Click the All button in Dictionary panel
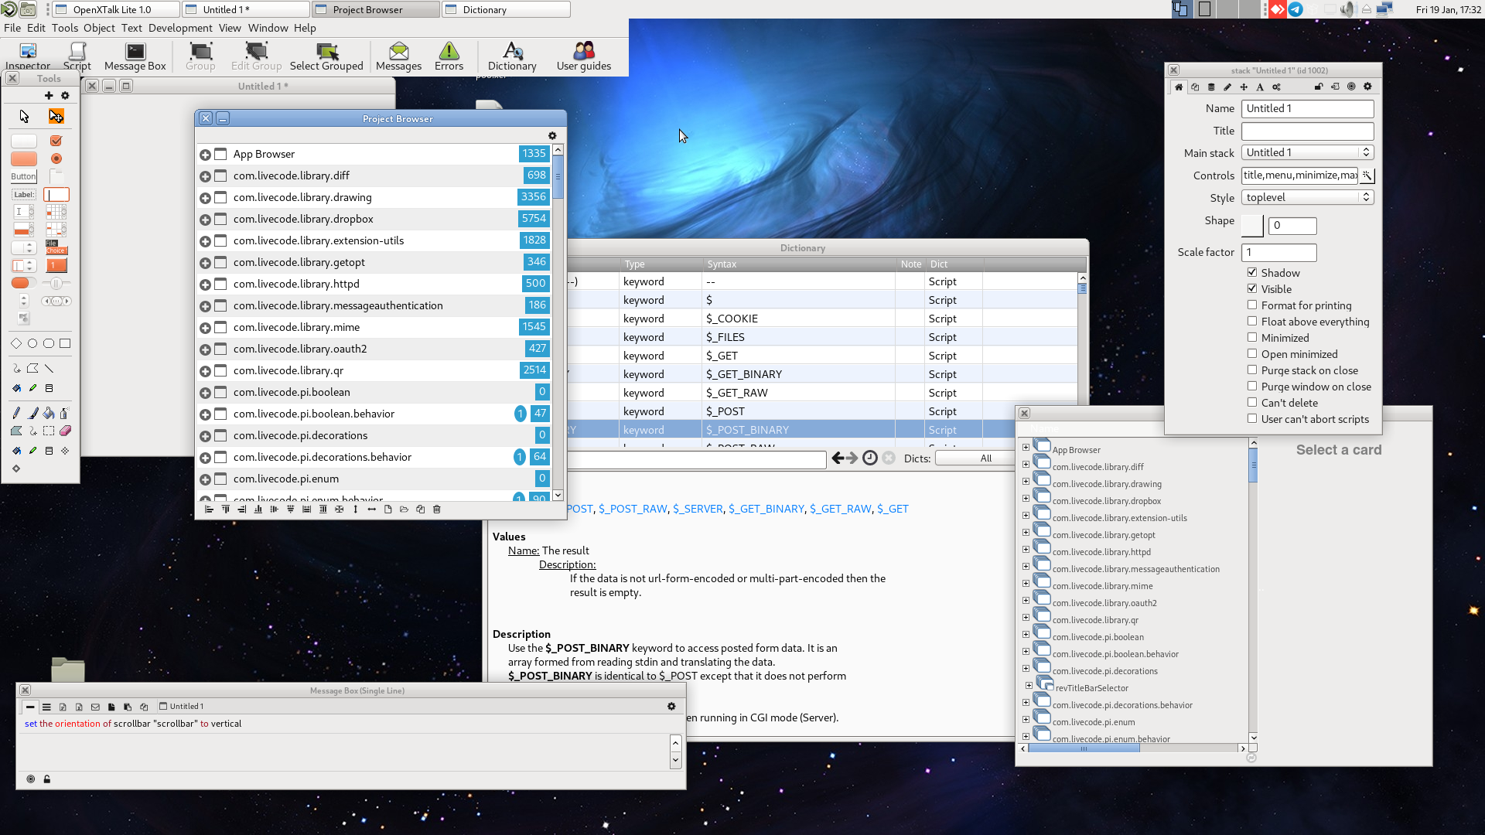This screenshot has width=1485, height=835. 985,458
